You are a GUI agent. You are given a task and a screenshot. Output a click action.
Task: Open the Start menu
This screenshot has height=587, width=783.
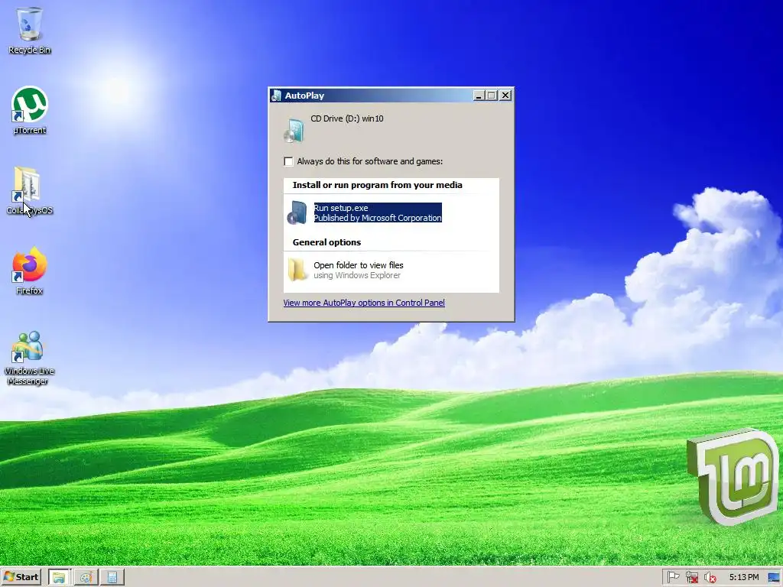pyautogui.click(x=21, y=577)
